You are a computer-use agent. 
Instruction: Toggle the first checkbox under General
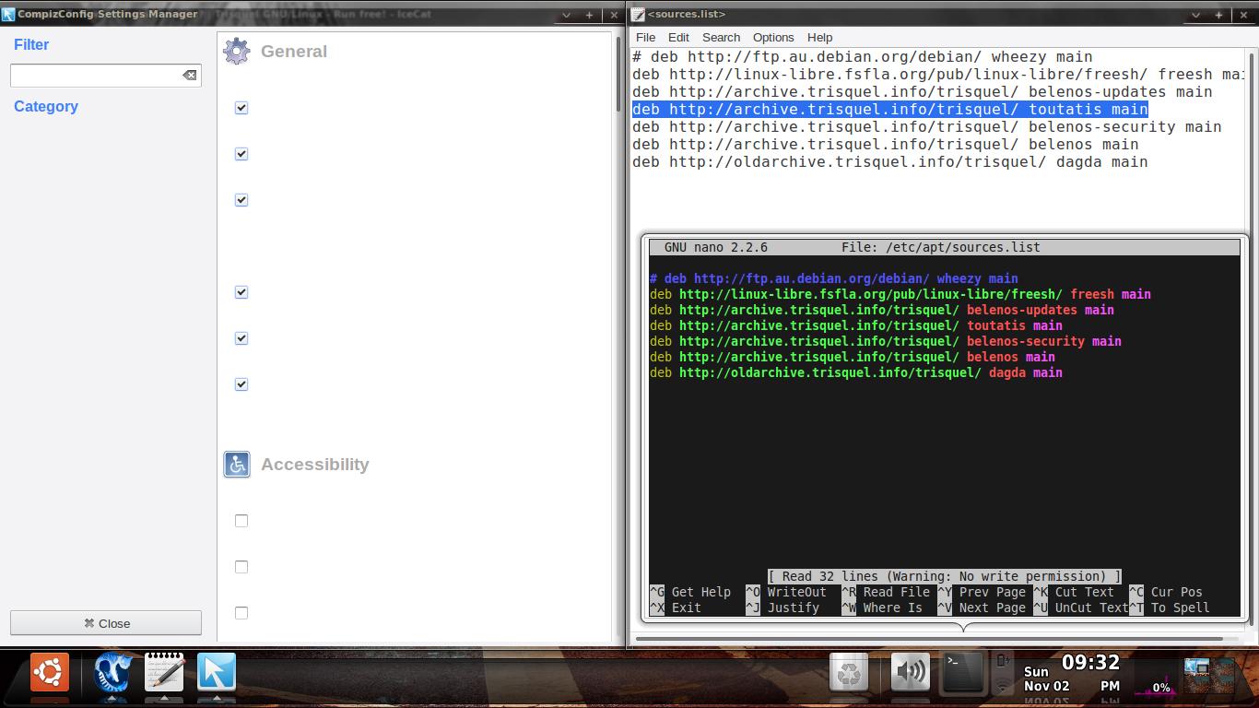point(241,108)
